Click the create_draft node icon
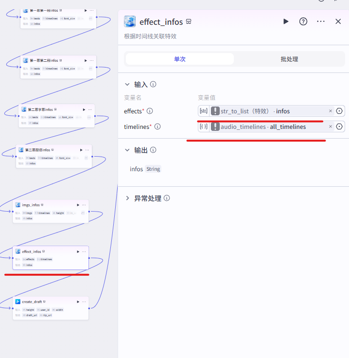Screen dimensions: 349x358 [x=18, y=302]
